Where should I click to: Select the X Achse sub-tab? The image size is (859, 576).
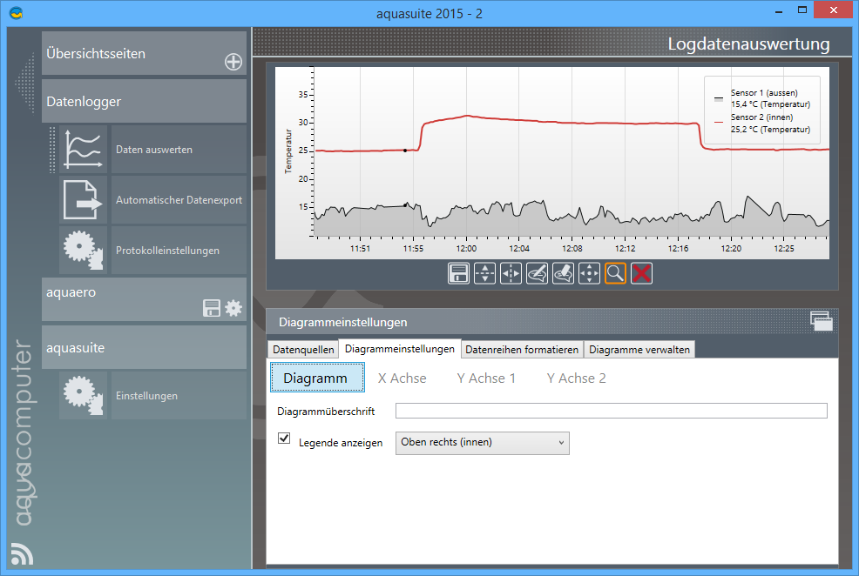(x=402, y=378)
